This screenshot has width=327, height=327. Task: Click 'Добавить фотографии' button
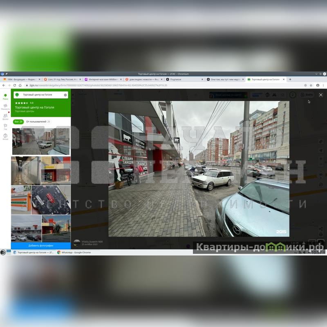pyautogui.click(x=41, y=246)
